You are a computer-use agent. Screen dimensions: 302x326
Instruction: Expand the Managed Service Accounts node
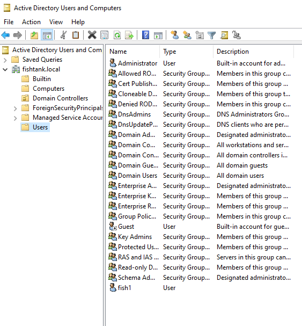click(15, 118)
